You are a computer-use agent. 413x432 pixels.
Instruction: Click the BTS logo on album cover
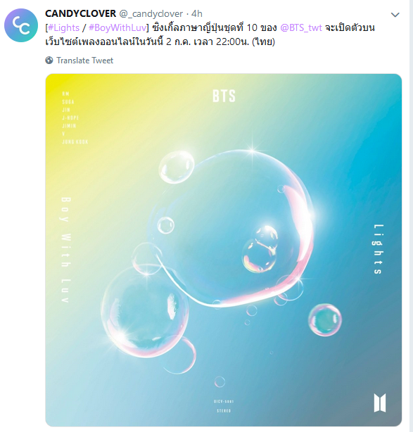[380, 402]
